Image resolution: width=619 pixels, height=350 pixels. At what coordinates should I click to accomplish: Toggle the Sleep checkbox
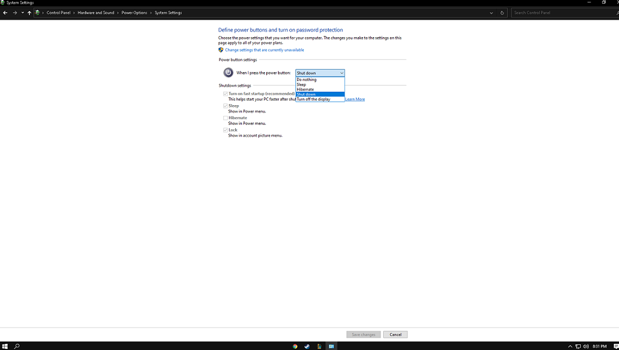[226, 106]
